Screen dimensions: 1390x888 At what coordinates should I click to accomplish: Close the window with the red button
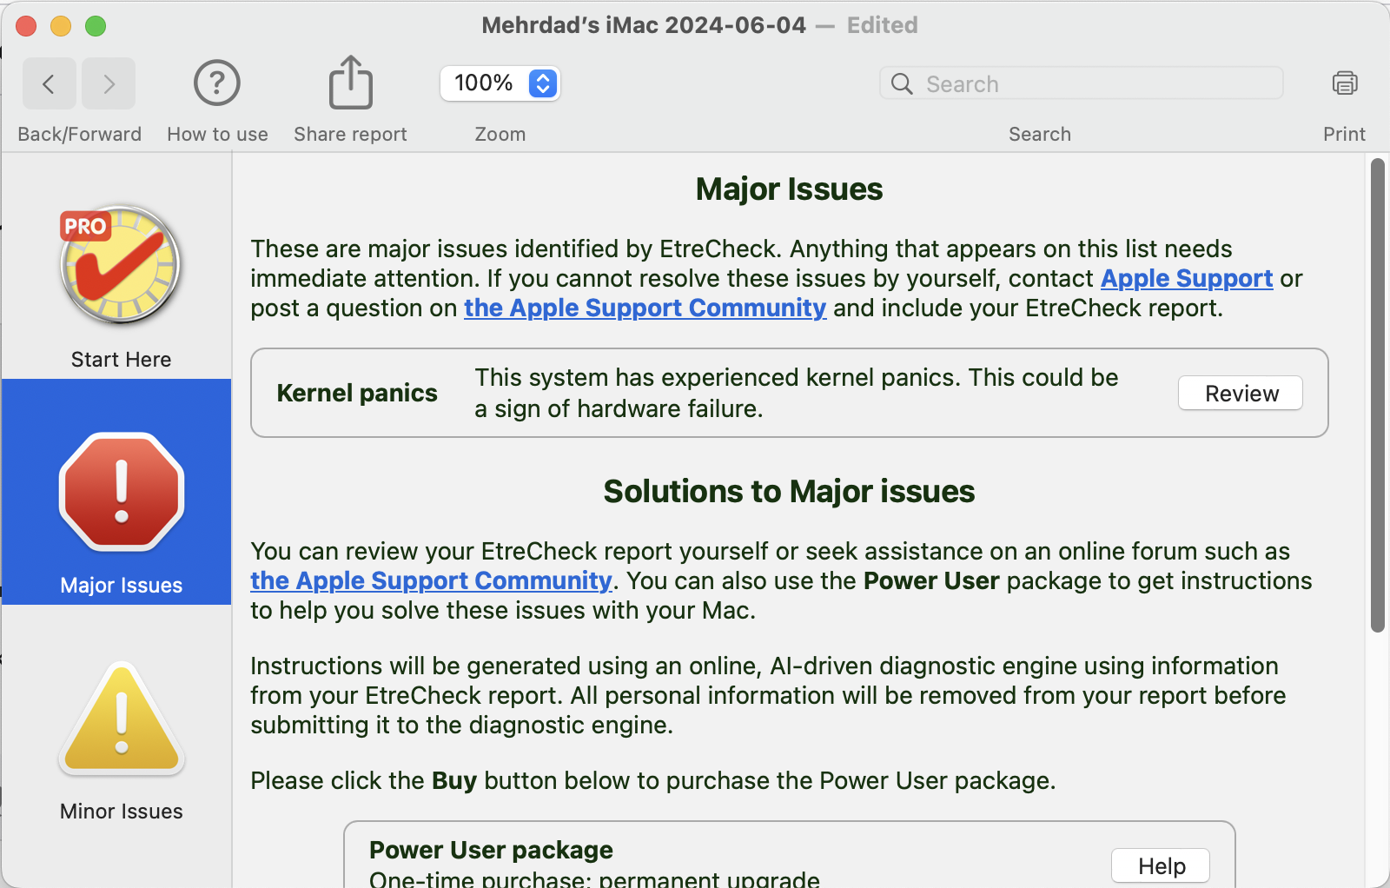pos(26,26)
